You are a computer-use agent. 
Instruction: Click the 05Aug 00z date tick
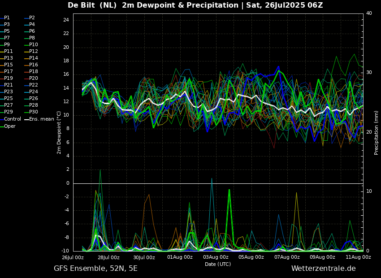pos(251,257)
